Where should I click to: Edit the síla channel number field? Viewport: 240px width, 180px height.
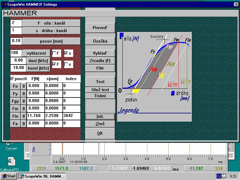(16, 23)
